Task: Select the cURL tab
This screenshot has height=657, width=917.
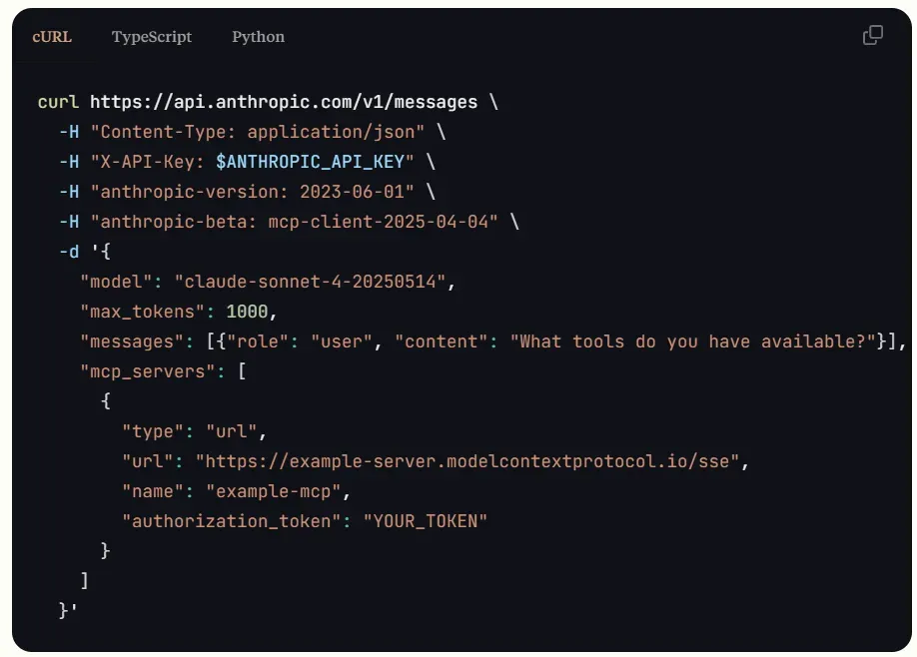Action: coord(52,37)
